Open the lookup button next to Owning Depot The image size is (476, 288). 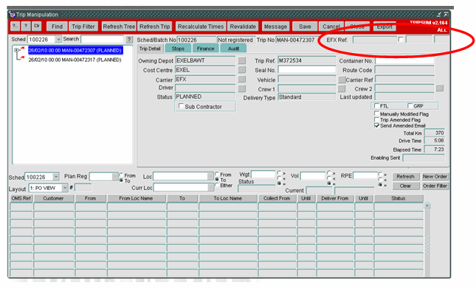pyautogui.click(x=241, y=60)
